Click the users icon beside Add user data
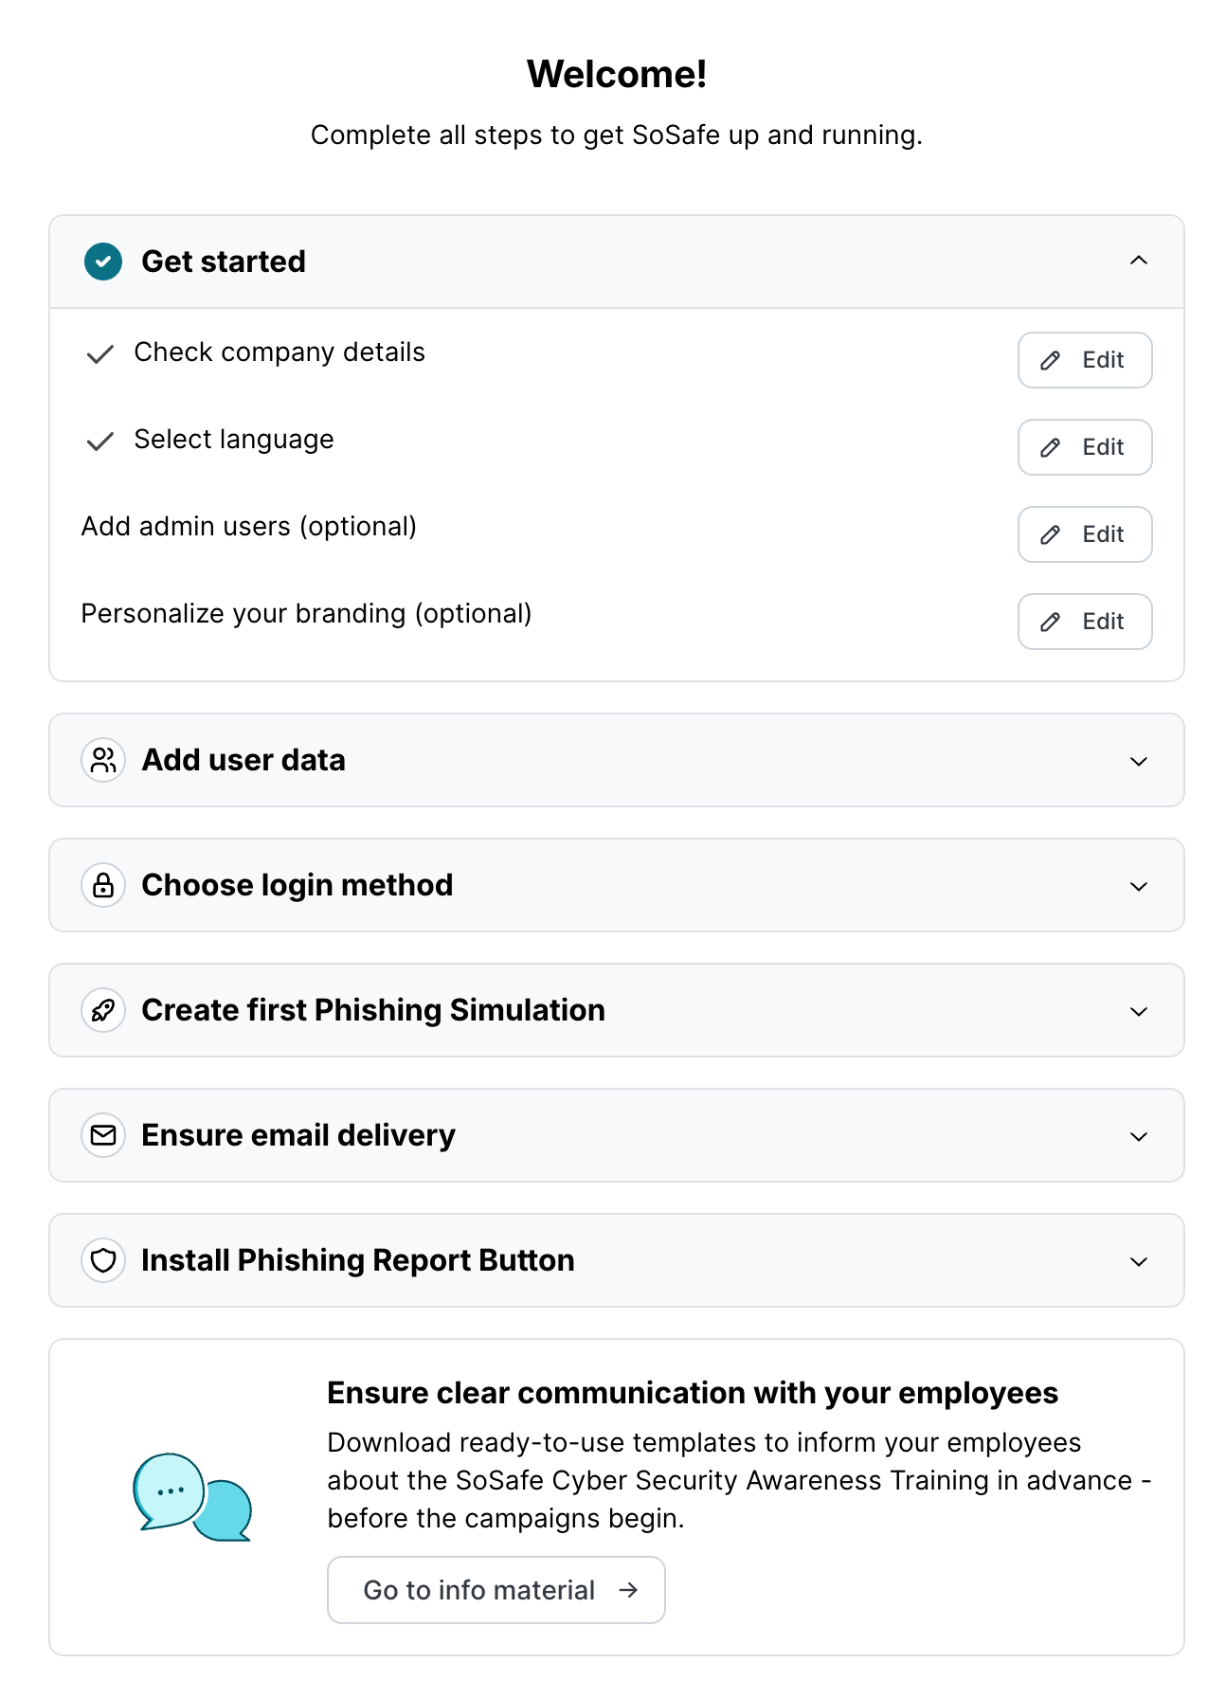This screenshot has width=1226, height=1698. (103, 760)
